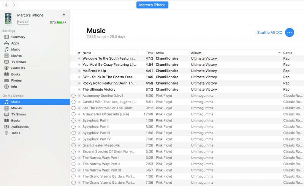Click circle icon beside The Narrow Way: Part III
This screenshot has height=186, width=304.
point(73,170)
